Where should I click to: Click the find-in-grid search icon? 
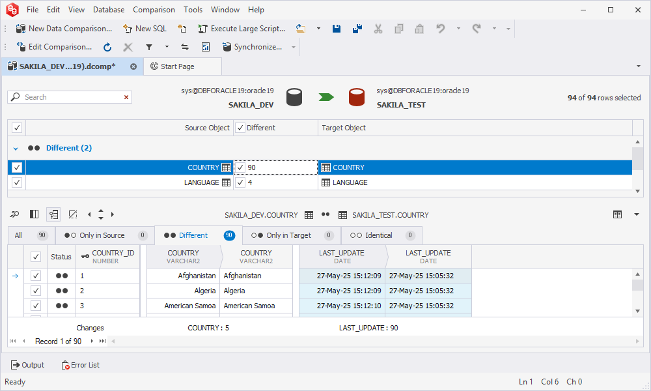(14, 214)
